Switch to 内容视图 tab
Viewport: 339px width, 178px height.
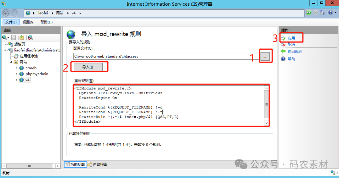[98, 165]
